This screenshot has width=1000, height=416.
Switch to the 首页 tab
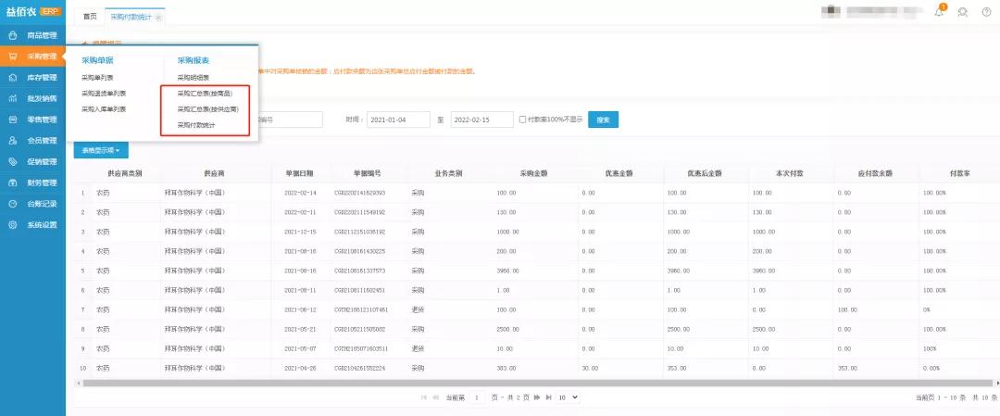89,17
